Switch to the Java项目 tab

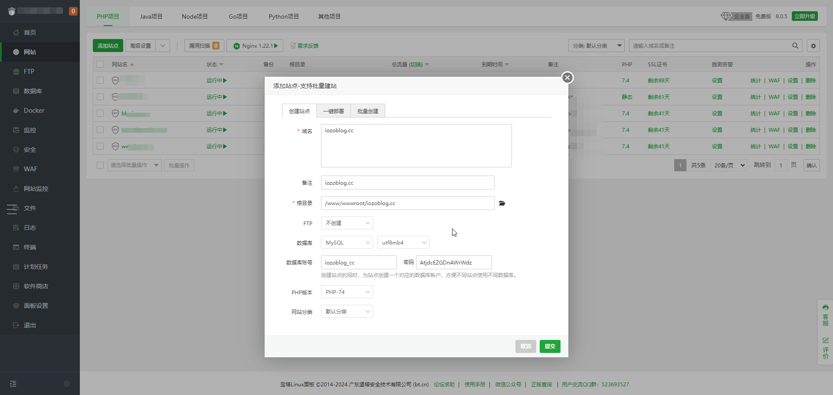click(x=151, y=16)
